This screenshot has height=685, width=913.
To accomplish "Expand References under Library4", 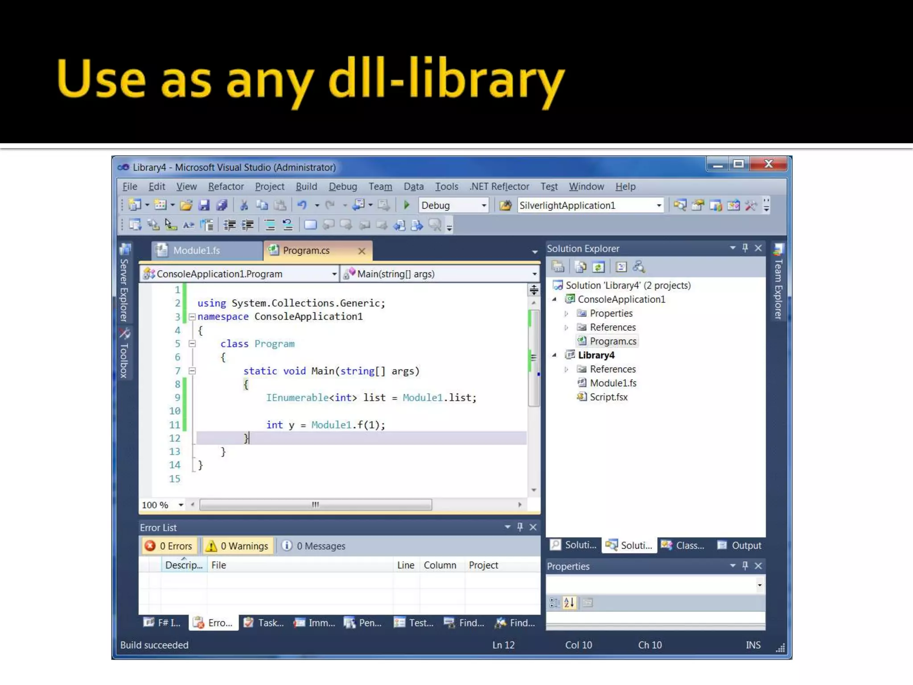I will tap(566, 369).
